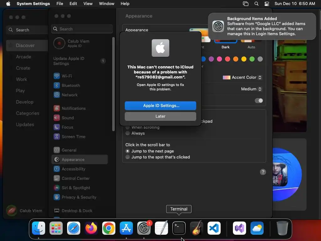Open Screen Time settings in sidebar
This screenshot has width=321, height=241.
tap(80, 137)
